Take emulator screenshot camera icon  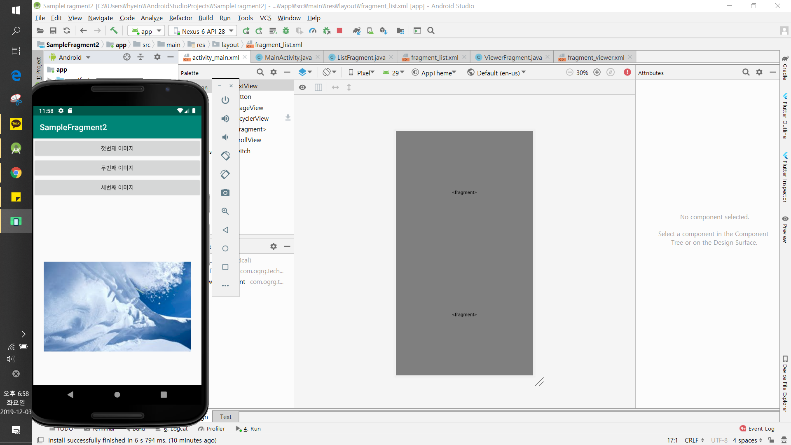click(x=225, y=193)
